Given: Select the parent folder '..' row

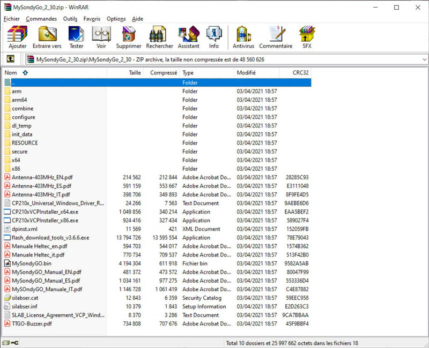Looking at the screenshot, I should [158, 82].
